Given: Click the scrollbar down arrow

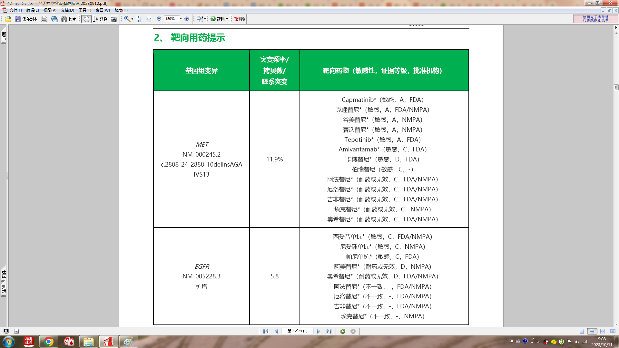Looking at the screenshot, I should point(616,324).
